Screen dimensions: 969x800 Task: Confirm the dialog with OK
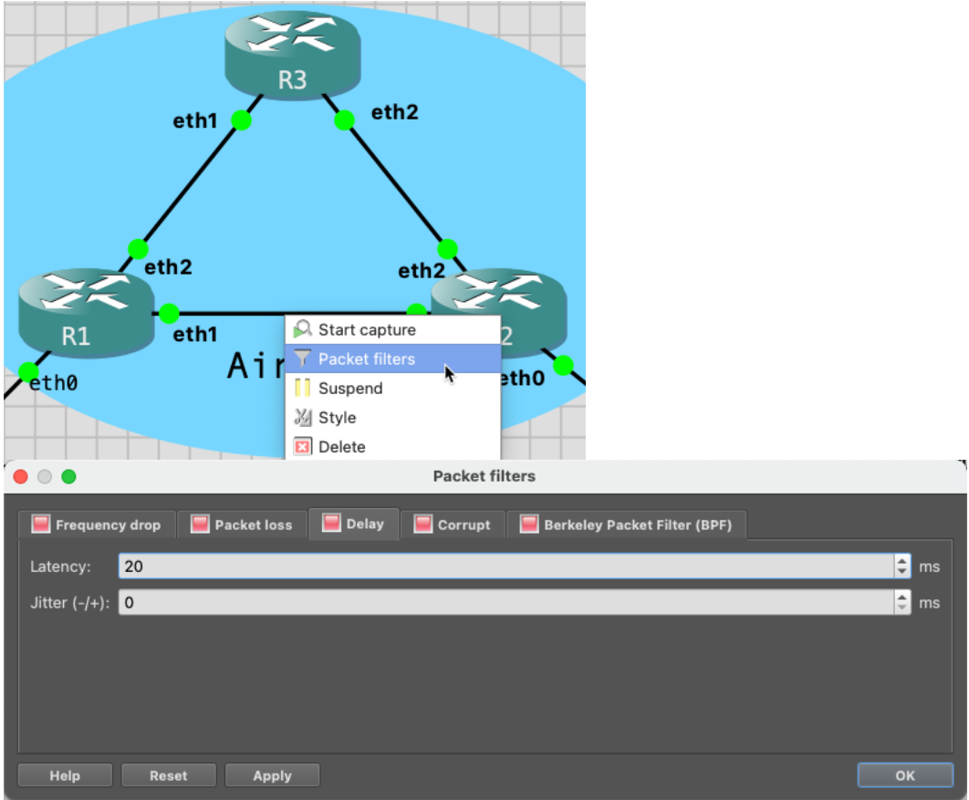click(904, 775)
